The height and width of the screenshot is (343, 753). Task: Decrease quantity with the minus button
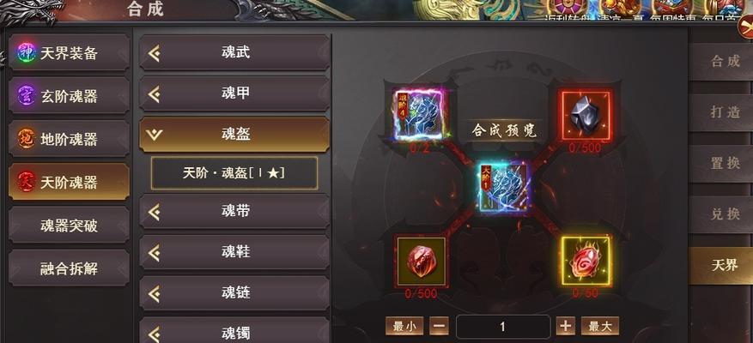[x=439, y=327]
